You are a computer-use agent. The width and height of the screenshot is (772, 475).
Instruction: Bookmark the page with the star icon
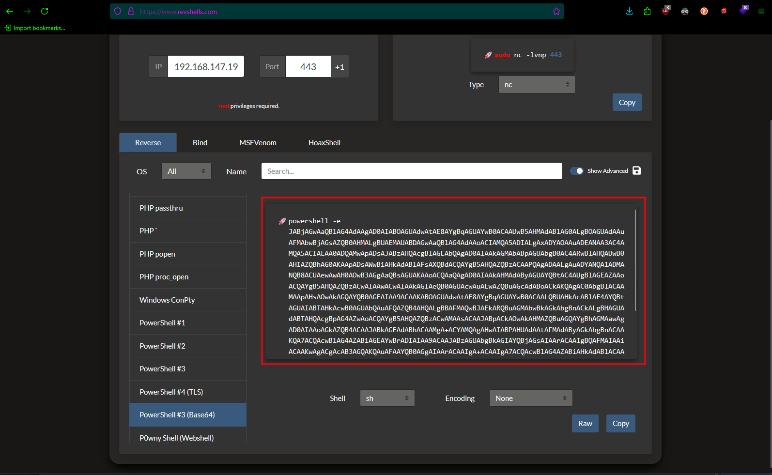click(x=556, y=11)
